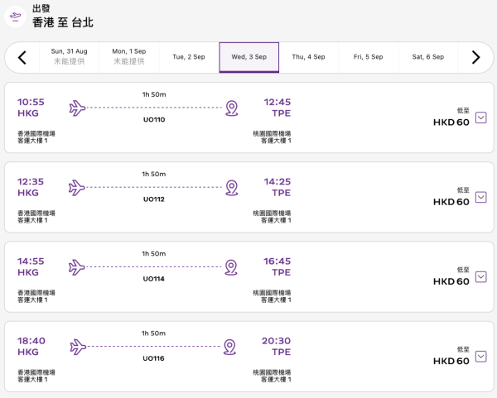Click the departure plane icon beside 出發
This screenshot has width=497, height=398.
coord(15,17)
